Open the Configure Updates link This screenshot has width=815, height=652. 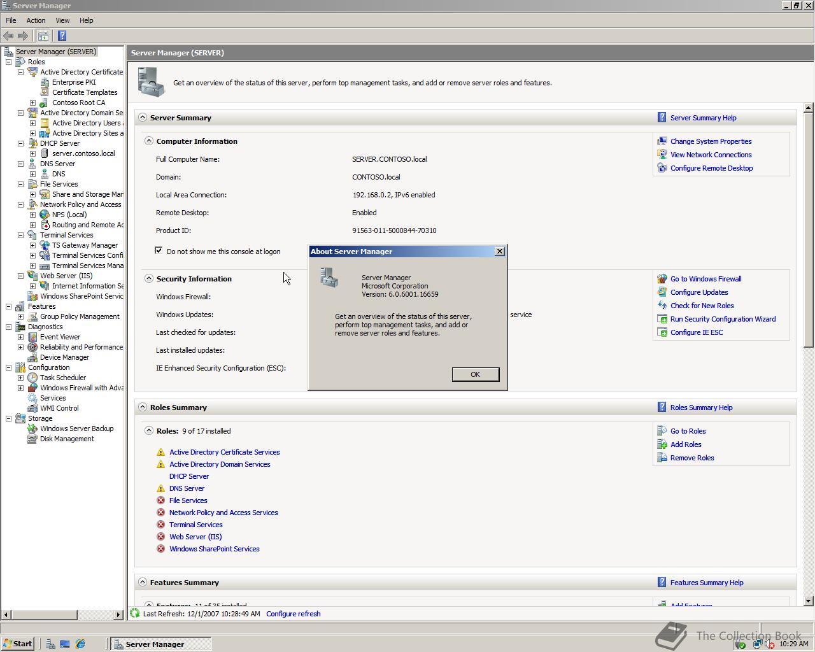[699, 292]
